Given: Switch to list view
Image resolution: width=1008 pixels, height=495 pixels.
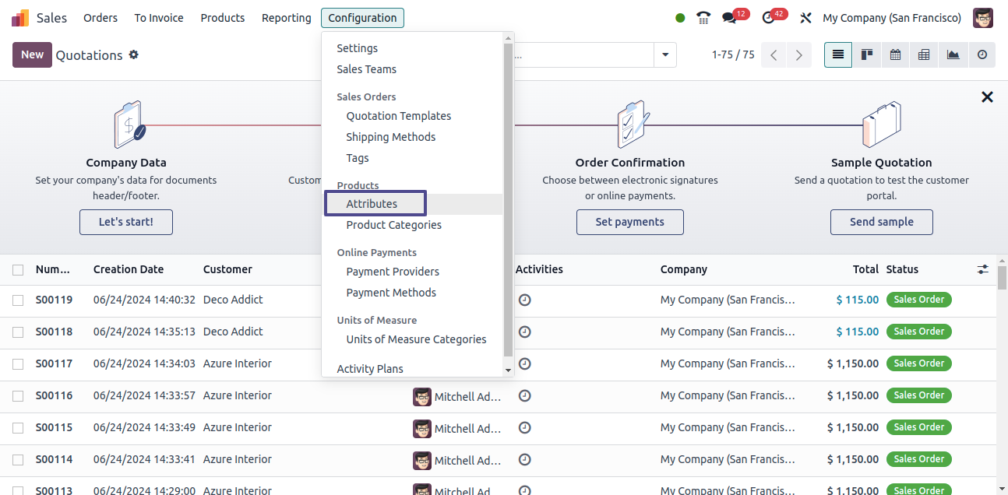Looking at the screenshot, I should (838, 54).
